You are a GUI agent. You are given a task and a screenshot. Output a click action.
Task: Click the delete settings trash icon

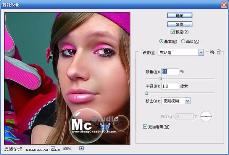click(219, 52)
